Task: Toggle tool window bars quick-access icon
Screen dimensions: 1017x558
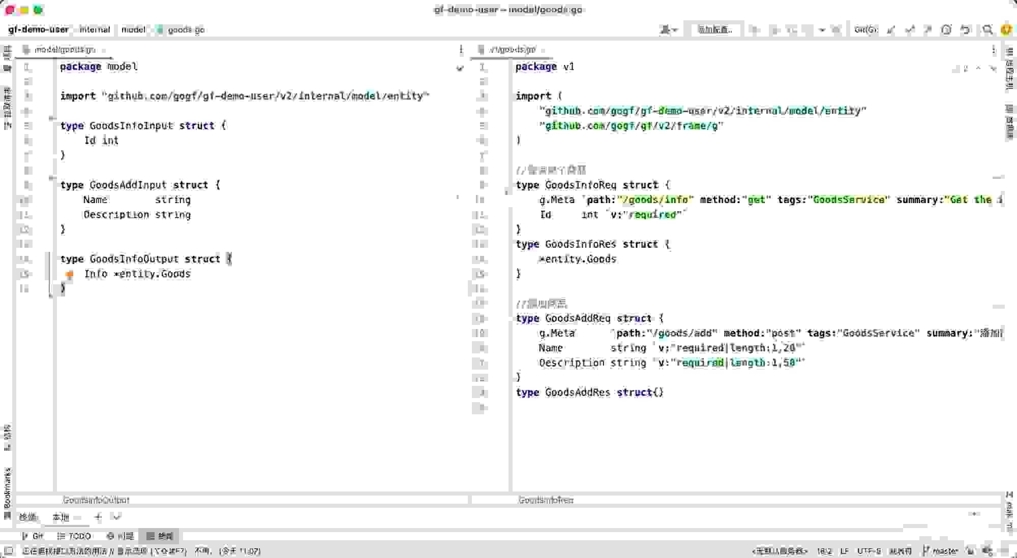Action: [x=8, y=551]
